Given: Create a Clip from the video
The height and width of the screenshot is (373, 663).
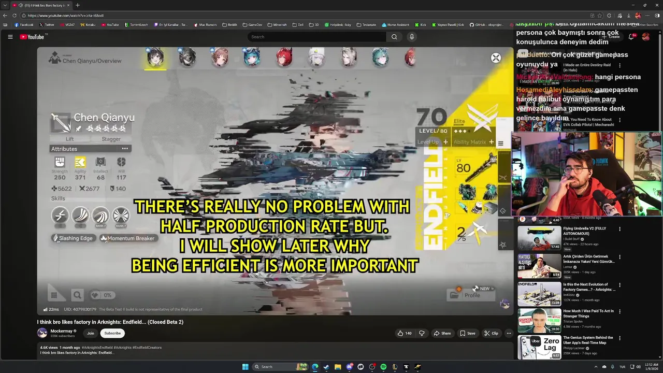Looking at the screenshot, I should (491, 333).
